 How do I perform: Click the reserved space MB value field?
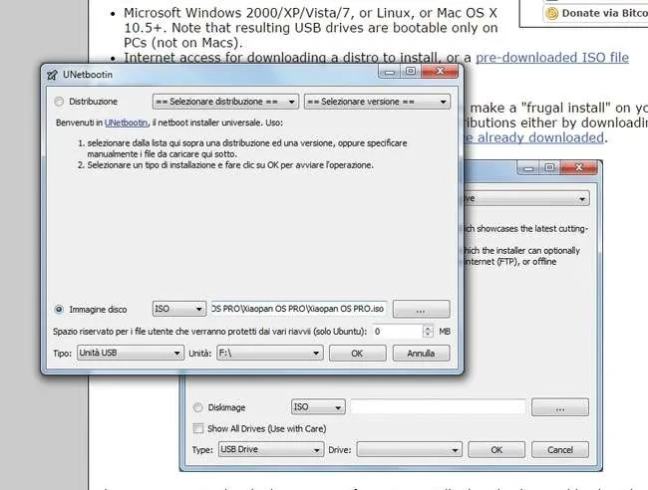(398, 332)
